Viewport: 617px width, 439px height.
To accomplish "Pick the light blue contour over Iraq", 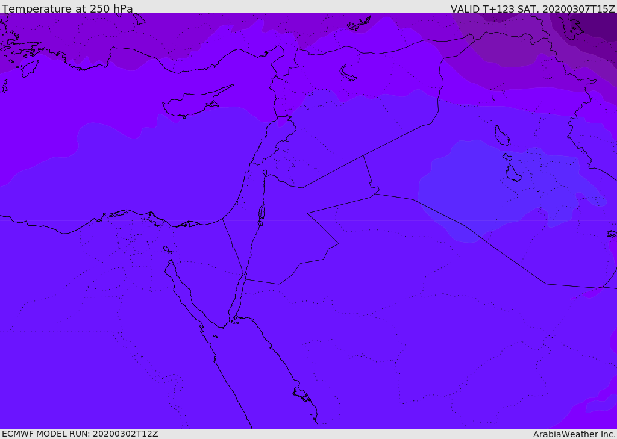I will pyautogui.click(x=482, y=187).
